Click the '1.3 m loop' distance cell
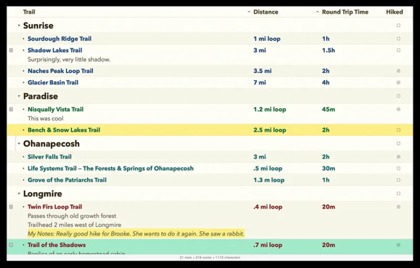420x268 pixels. (269, 180)
